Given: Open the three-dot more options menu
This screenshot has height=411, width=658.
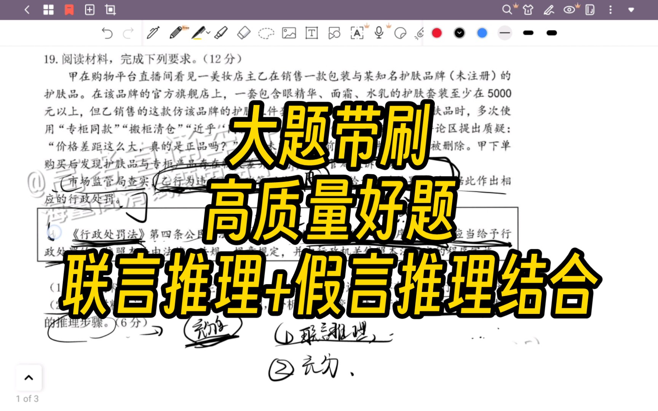Looking at the screenshot, I should (x=610, y=10).
